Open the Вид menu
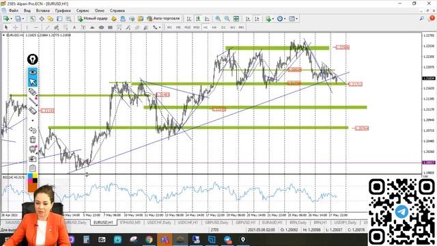Viewport: 437px width, 246px height. pos(27,11)
